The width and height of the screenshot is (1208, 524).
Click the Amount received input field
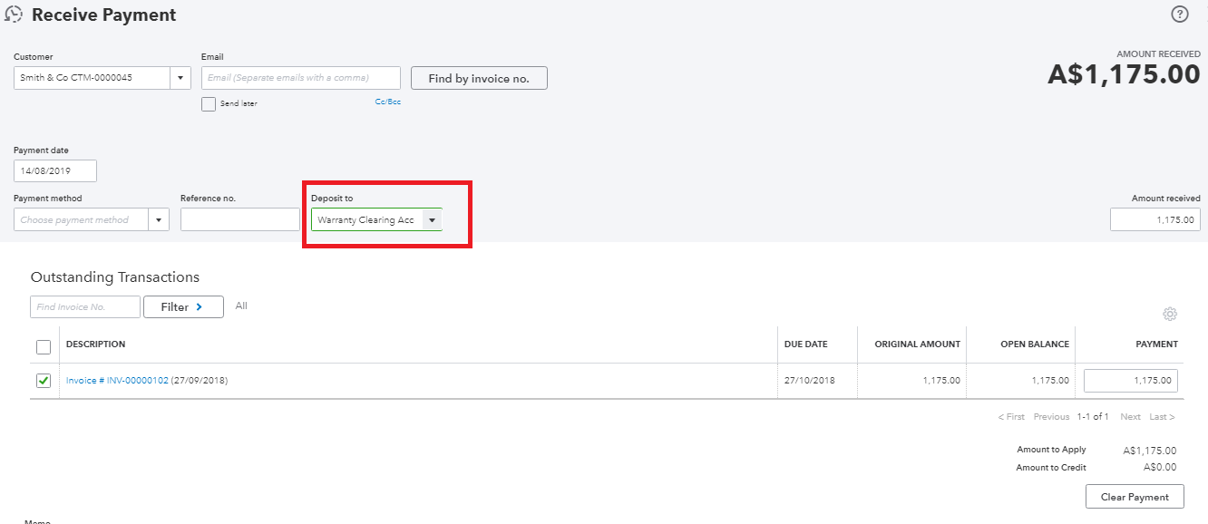click(x=1154, y=219)
